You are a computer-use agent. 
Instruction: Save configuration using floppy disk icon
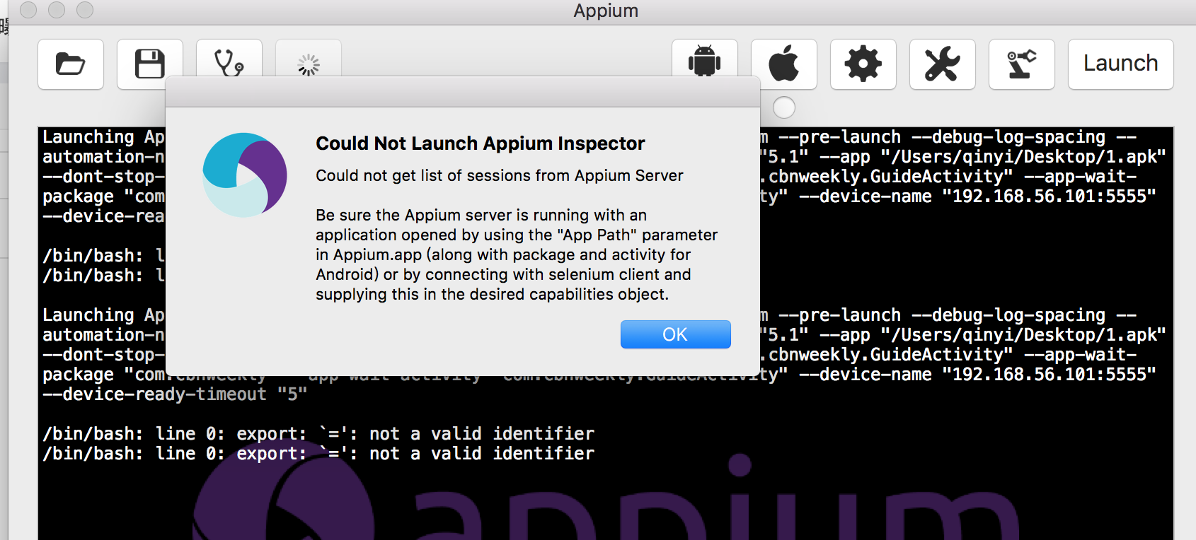(150, 64)
